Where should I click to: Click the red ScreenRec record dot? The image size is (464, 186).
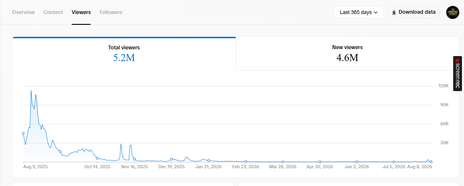(458, 60)
